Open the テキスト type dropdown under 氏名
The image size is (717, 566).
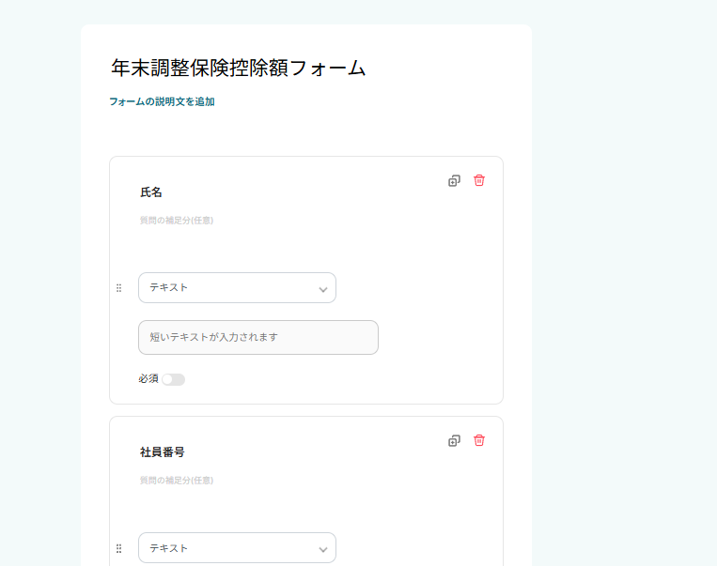(x=237, y=288)
